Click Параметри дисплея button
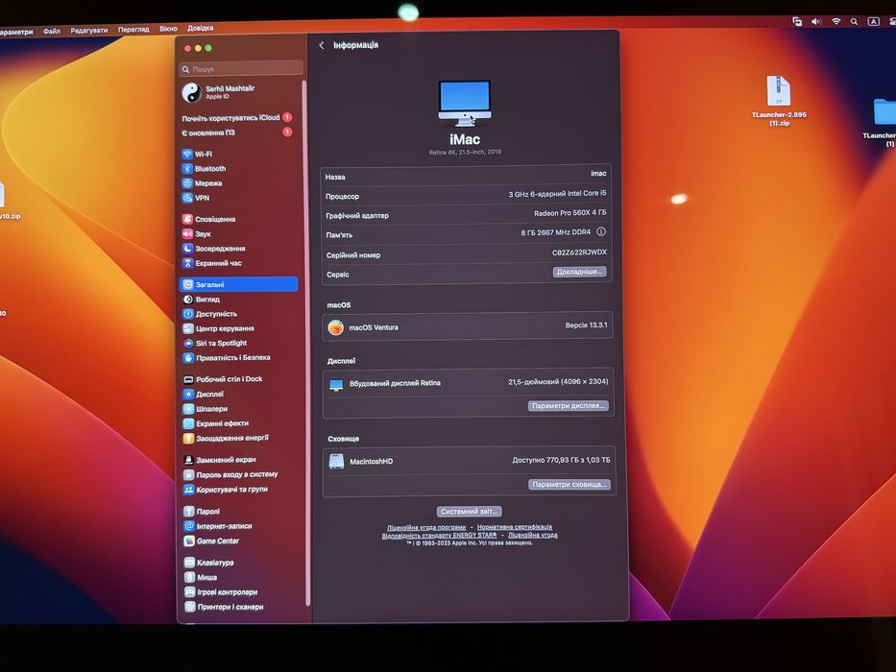896x672 pixels. 568,406
